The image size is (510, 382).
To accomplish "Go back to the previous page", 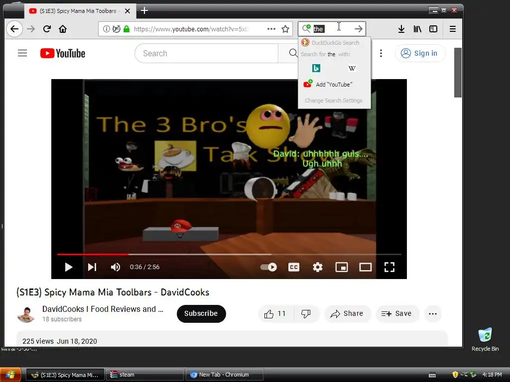I will point(14,29).
